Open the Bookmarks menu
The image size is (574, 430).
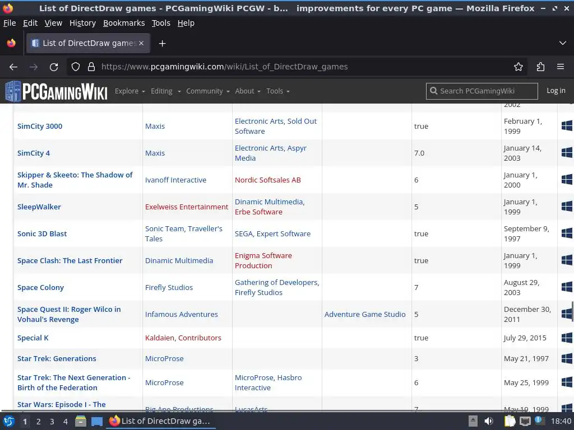[x=124, y=23]
